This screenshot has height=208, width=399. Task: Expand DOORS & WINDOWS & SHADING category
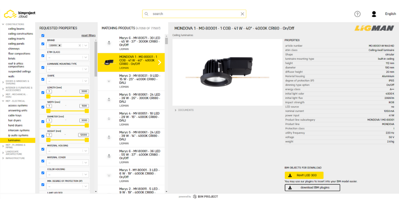17,82
